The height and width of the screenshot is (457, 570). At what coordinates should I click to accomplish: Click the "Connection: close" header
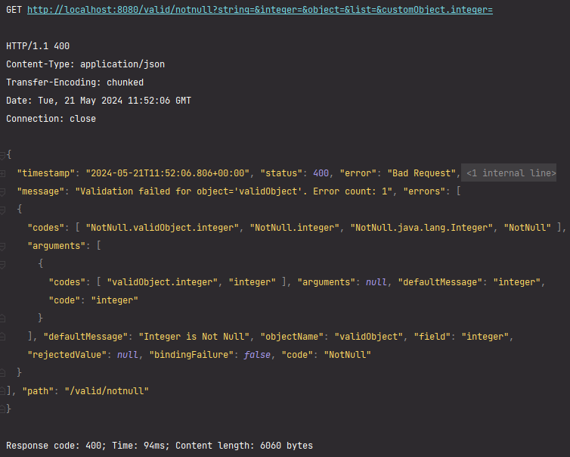pyautogui.click(x=51, y=119)
